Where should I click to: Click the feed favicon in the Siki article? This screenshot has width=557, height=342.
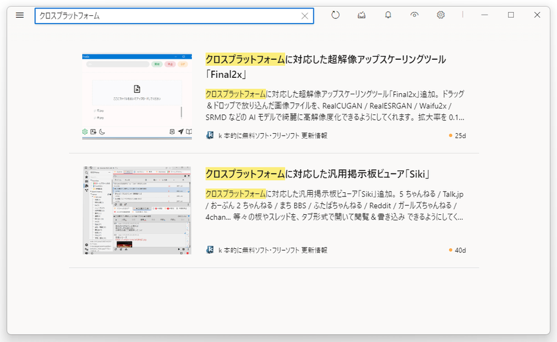(210, 250)
